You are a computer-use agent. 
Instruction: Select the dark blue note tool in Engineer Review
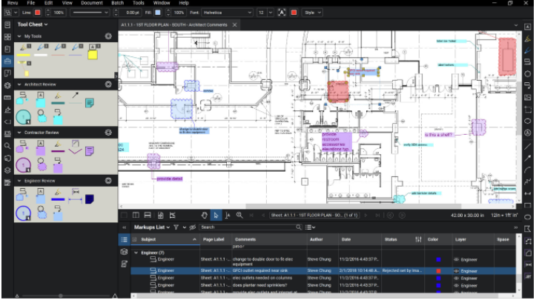tap(90, 199)
